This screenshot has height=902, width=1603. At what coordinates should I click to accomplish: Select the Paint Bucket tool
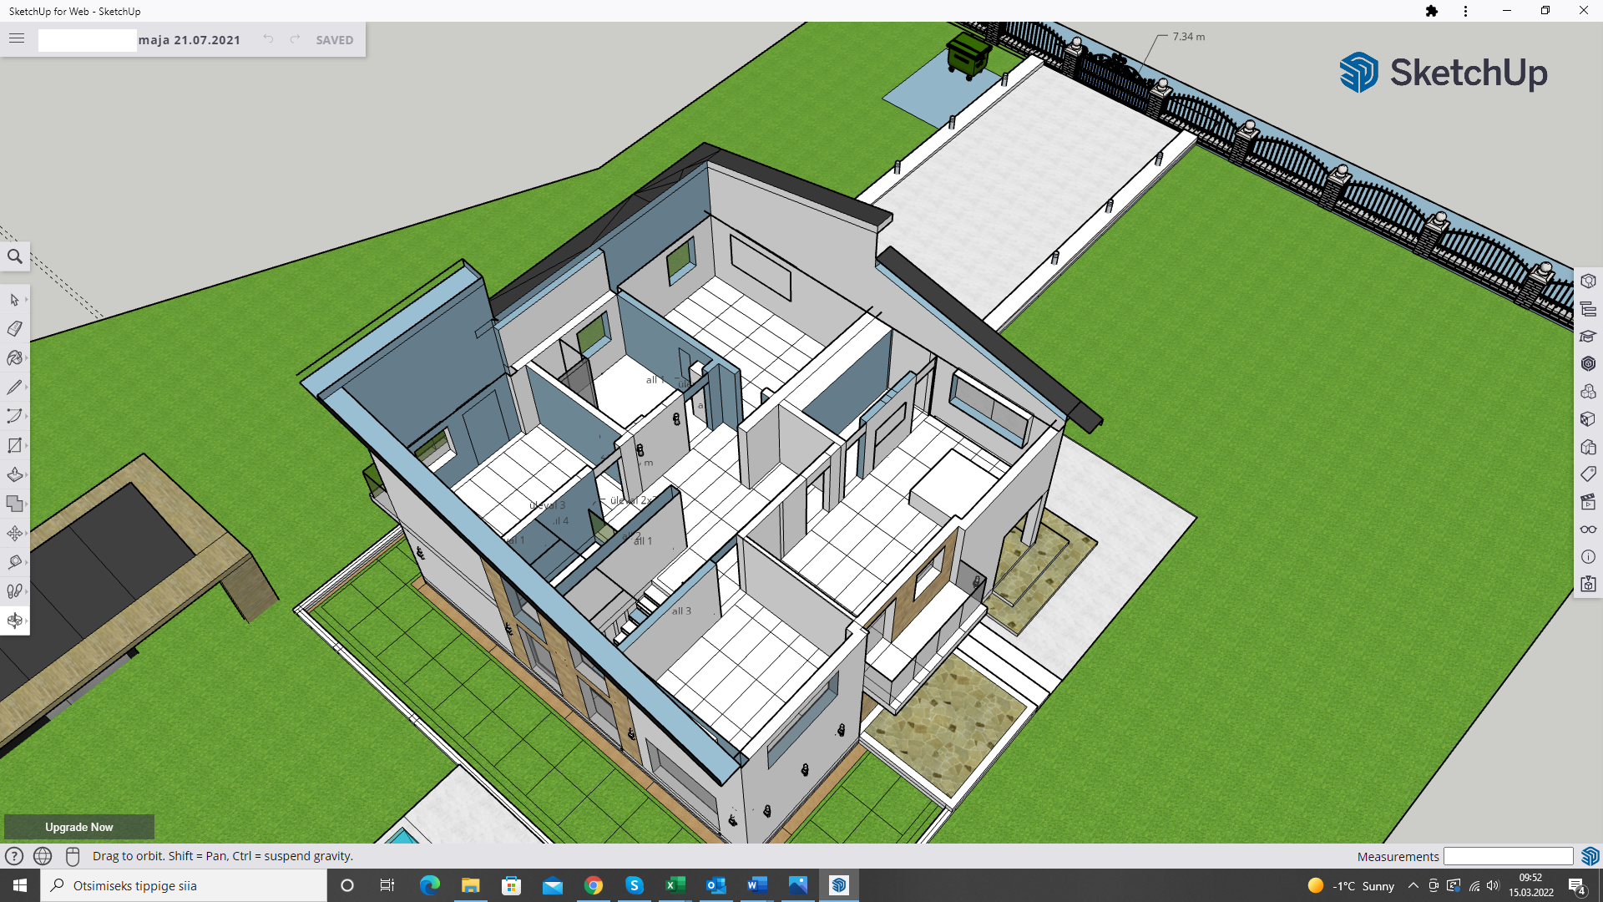pyautogui.click(x=14, y=358)
